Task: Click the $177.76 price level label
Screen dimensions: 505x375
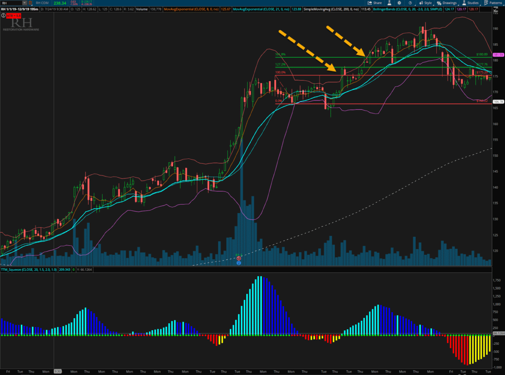Action: (482, 65)
